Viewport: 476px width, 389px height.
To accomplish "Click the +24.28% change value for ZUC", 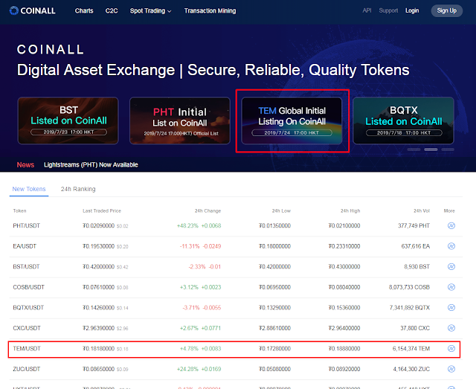I will 187,369.
